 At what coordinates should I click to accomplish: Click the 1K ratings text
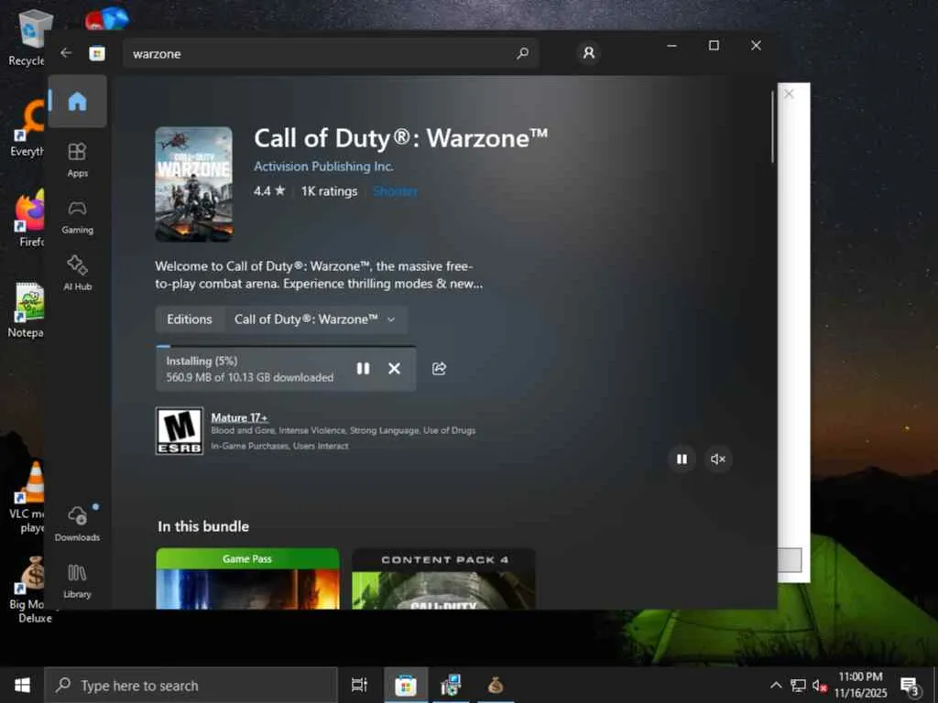point(329,191)
